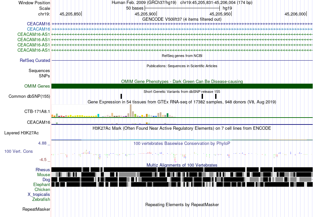Click the Sequences SNPs track label
The height and width of the screenshot is (217, 313).
[39, 73]
